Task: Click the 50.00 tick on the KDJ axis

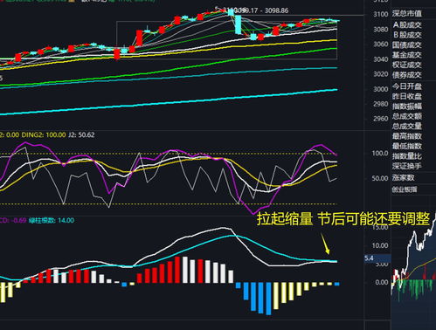Action: tap(380, 178)
